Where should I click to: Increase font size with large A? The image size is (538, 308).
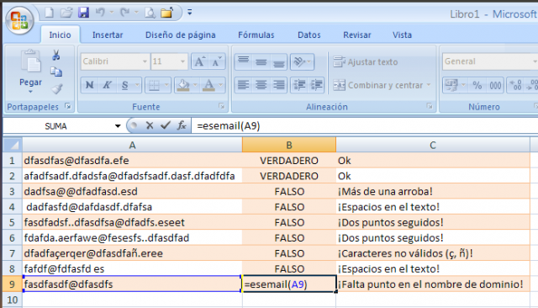[200, 61]
